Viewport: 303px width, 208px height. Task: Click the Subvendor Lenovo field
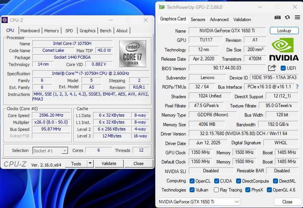click(x=207, y=78)
